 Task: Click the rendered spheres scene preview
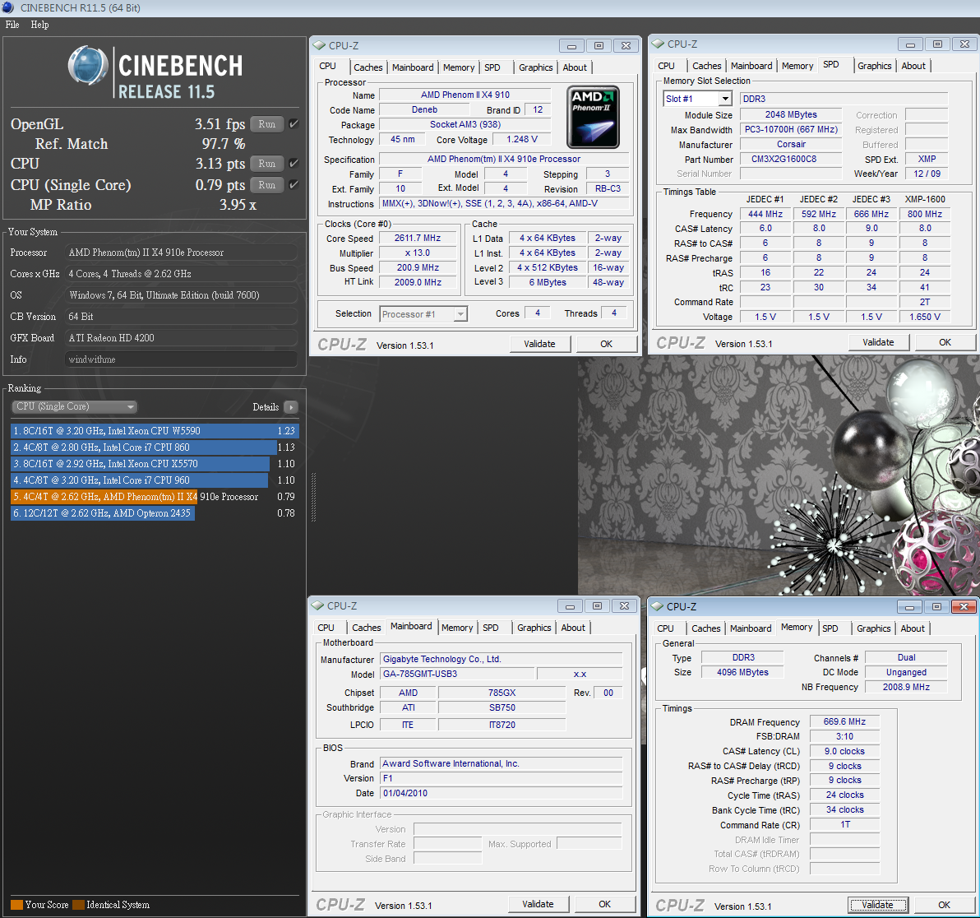point(778,475)
